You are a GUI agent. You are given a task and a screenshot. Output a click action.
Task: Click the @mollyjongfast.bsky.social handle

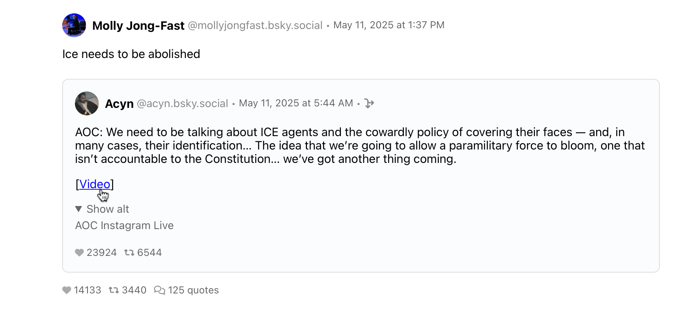click(255, 25)
